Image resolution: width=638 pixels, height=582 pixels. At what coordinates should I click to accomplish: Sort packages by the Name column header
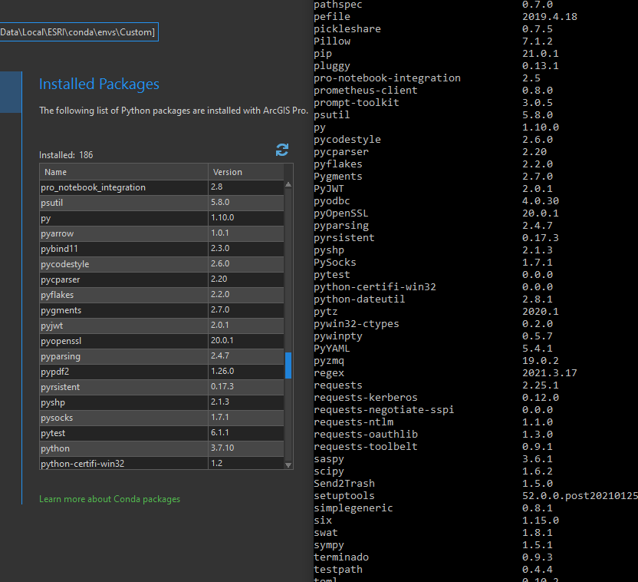coord(123,172)
